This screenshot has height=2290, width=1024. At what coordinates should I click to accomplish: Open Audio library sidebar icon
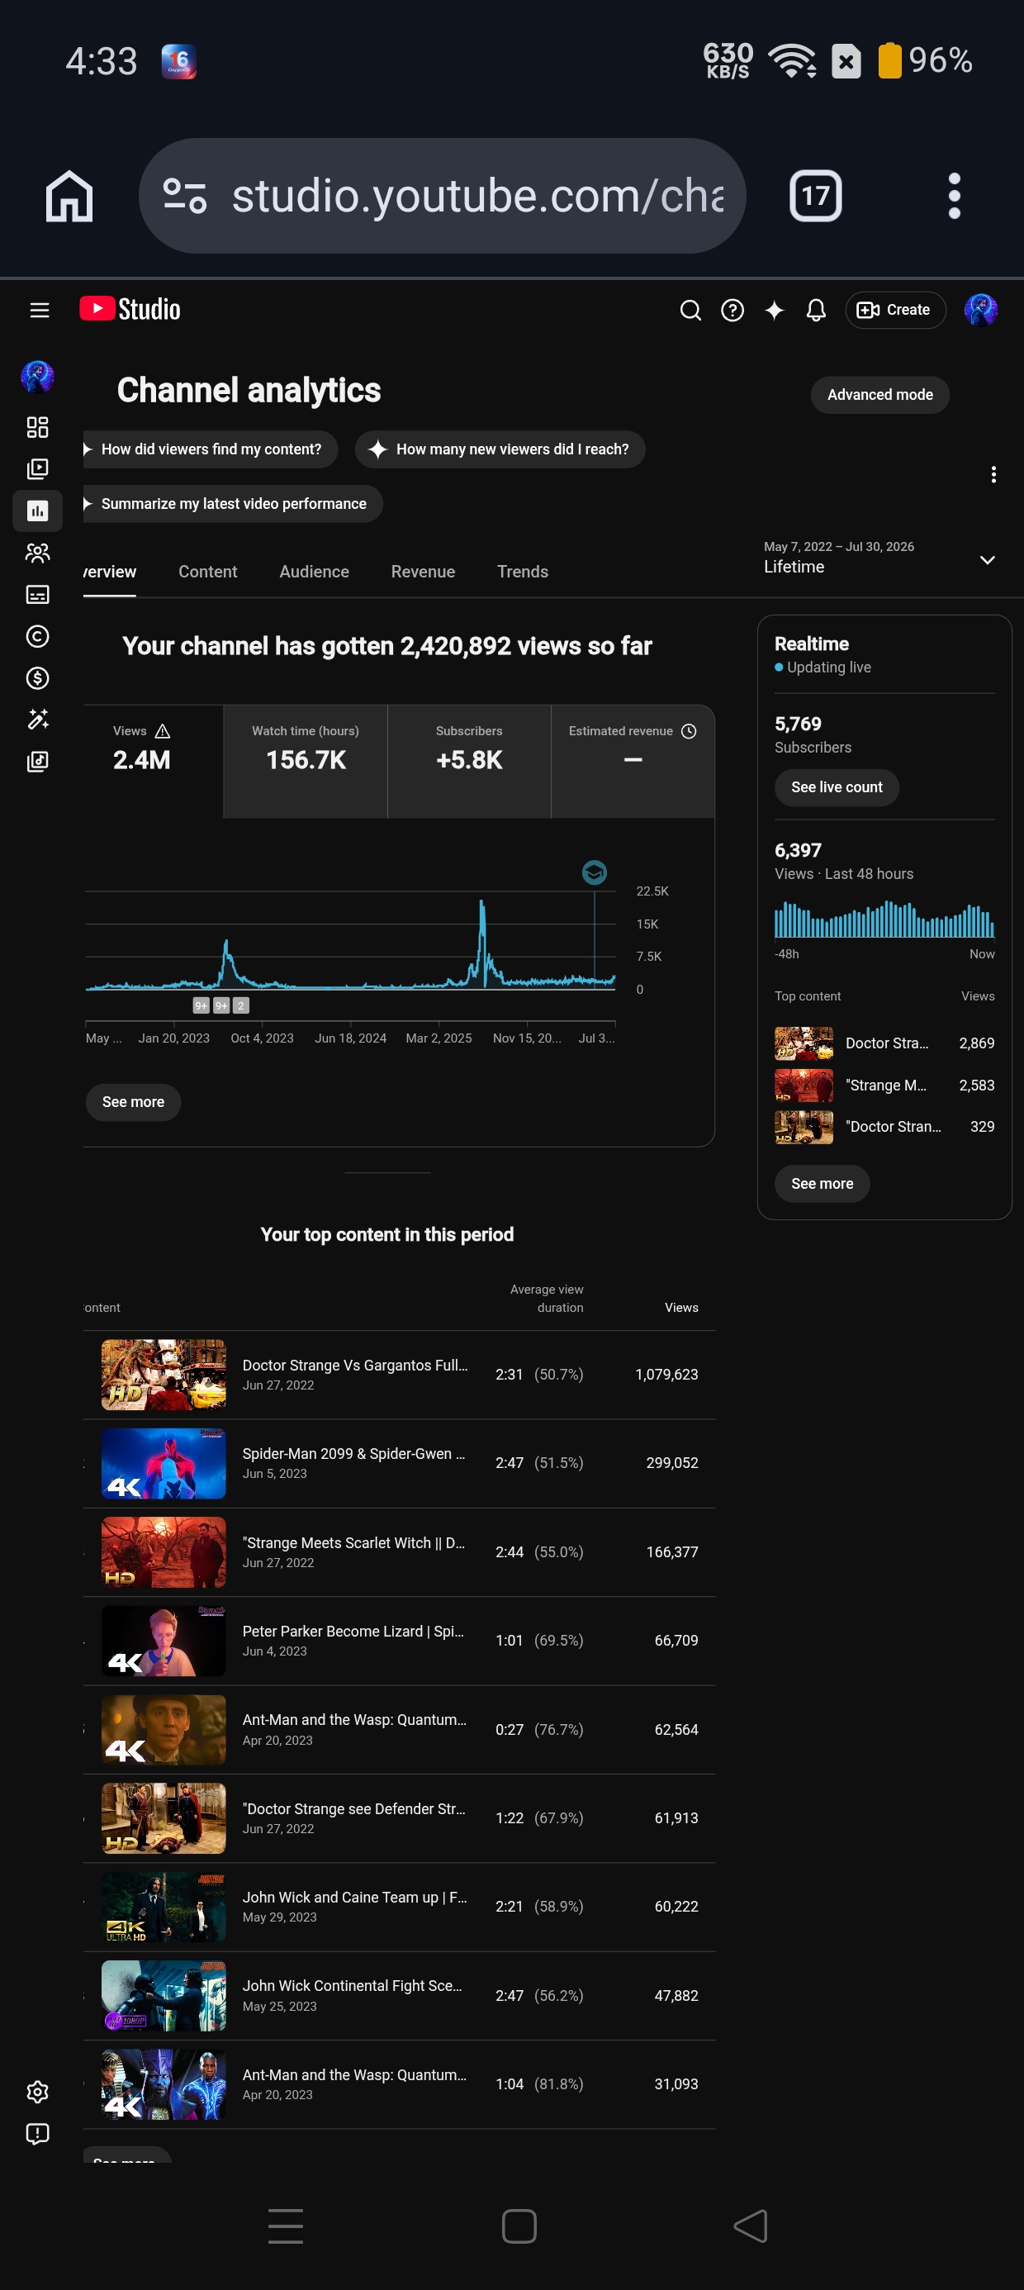(37, 761)
